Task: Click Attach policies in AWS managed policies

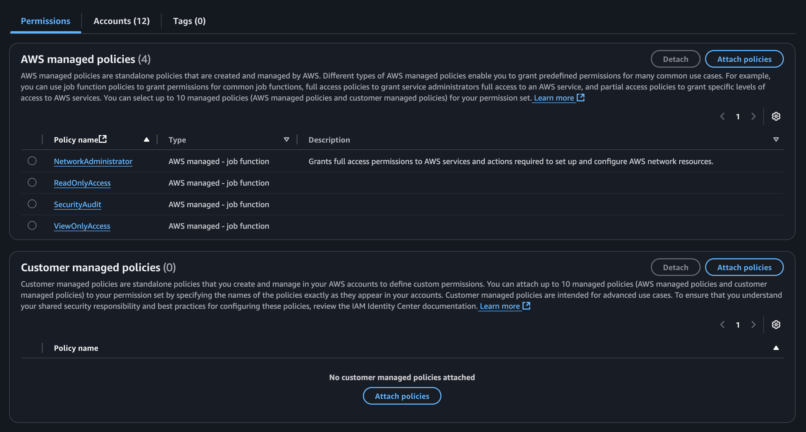Action: (x=744, y=59)
